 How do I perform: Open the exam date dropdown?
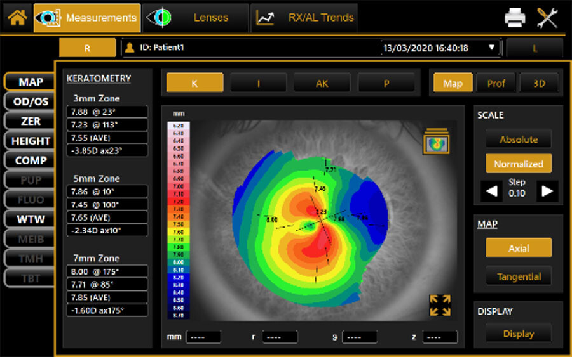pyautogui.click(x=491, y=48)
